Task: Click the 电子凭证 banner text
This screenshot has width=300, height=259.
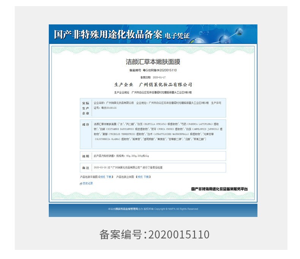Action: coord(177,36)
